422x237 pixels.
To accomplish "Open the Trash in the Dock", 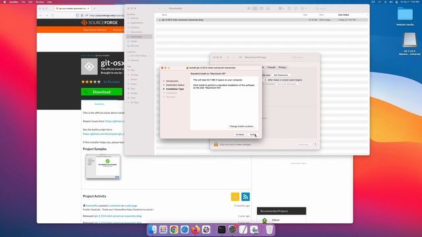I will coord(269,230).
